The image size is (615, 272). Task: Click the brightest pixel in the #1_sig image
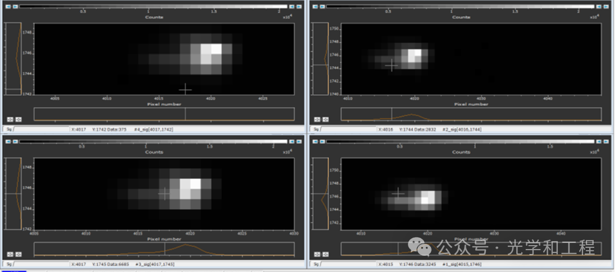point(428,196)
